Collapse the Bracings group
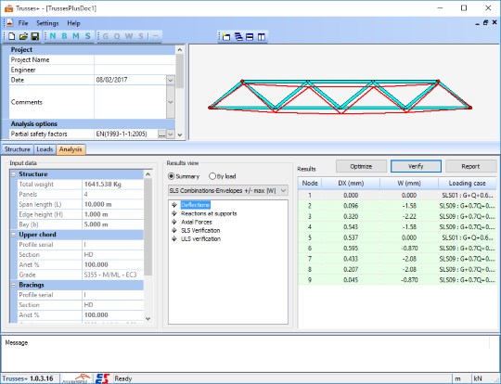Image resolution: width=501 pixels, height=384 pixels. (14, 285)
